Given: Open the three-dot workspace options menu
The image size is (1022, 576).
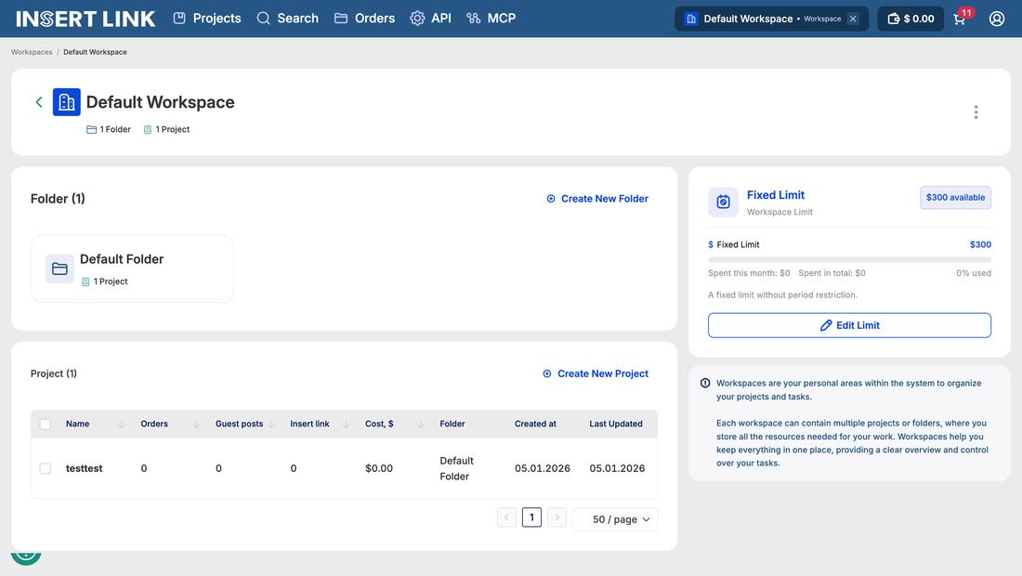Looking at the screenshot, I should click(976, 112).
